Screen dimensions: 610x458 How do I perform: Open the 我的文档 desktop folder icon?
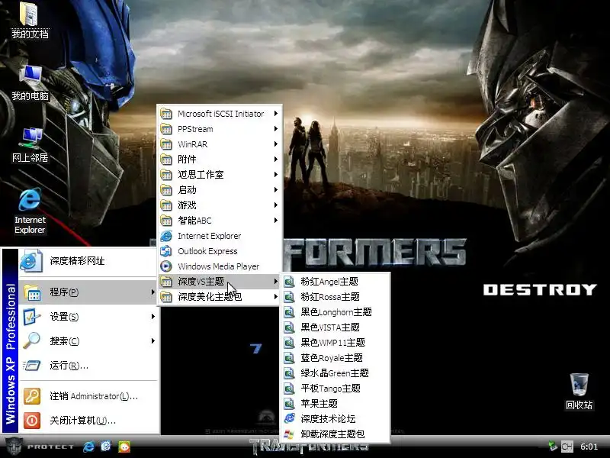29,21
